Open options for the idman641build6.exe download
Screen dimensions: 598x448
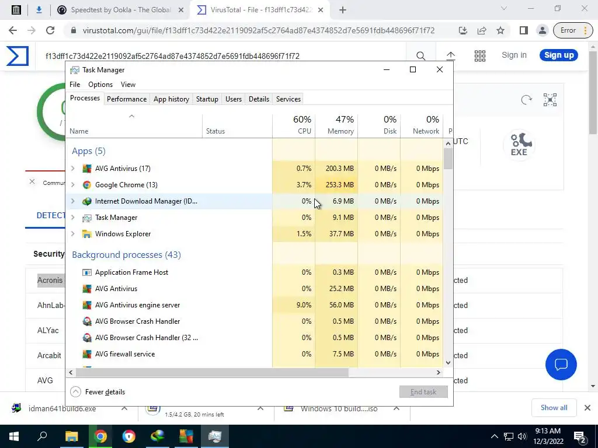[x=124, y=408]
